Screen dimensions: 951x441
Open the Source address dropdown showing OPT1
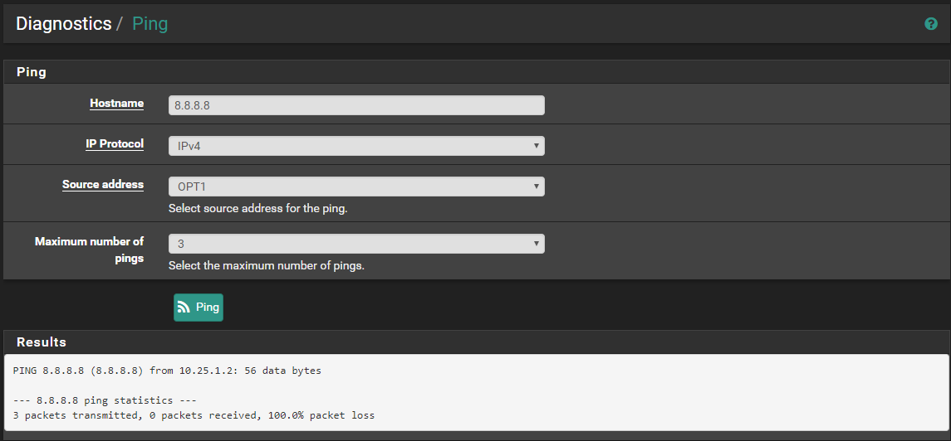(x=356, y=187)
